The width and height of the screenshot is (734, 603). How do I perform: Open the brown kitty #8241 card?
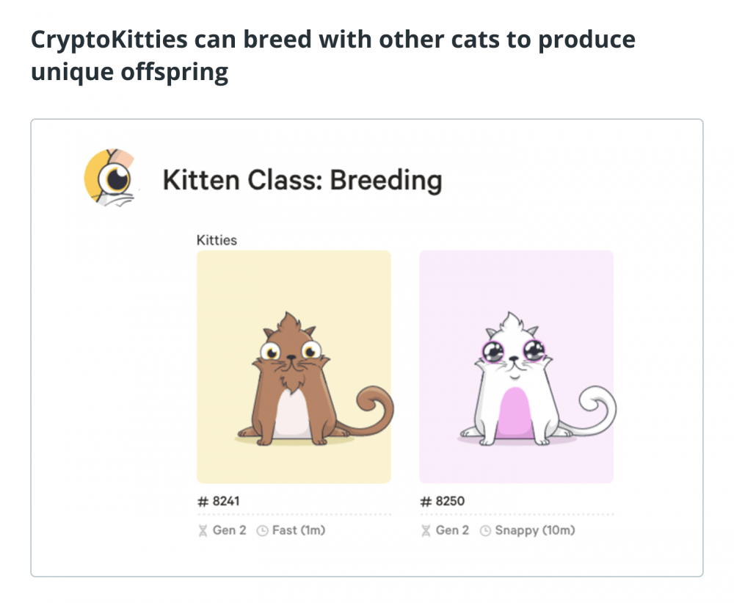294,367
